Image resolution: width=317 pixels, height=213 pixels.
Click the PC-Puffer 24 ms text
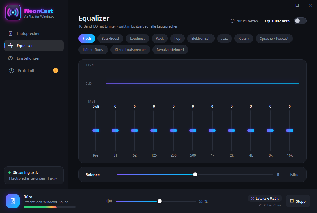(x=270, y=205)
